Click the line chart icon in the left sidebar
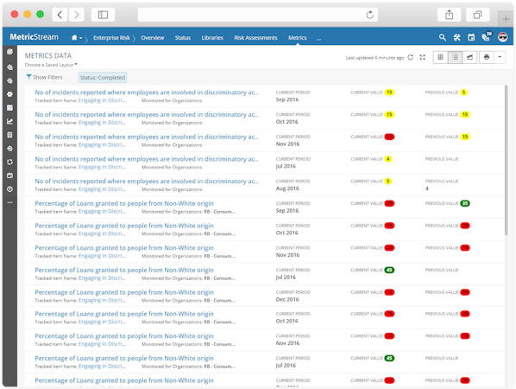Image resolution: width=516 pixels, height=389 pixels. click(9, 121)
